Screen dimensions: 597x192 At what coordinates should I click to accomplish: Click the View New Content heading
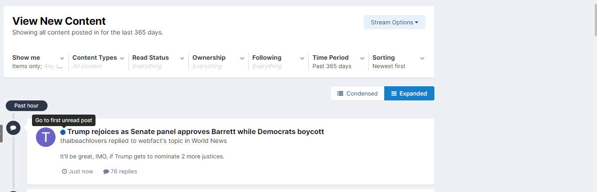(x=59, y=21)
